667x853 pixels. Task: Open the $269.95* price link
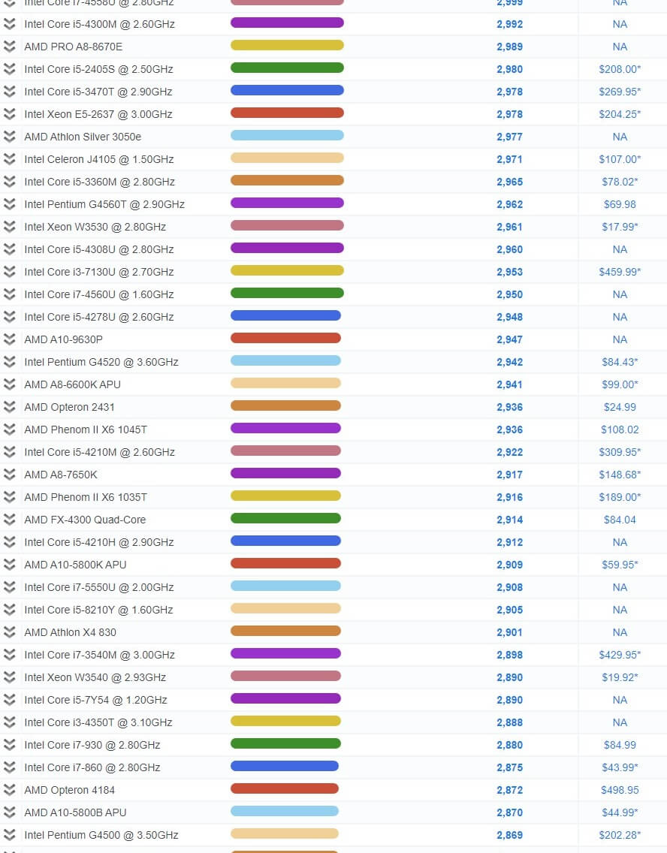coord(620,92)
